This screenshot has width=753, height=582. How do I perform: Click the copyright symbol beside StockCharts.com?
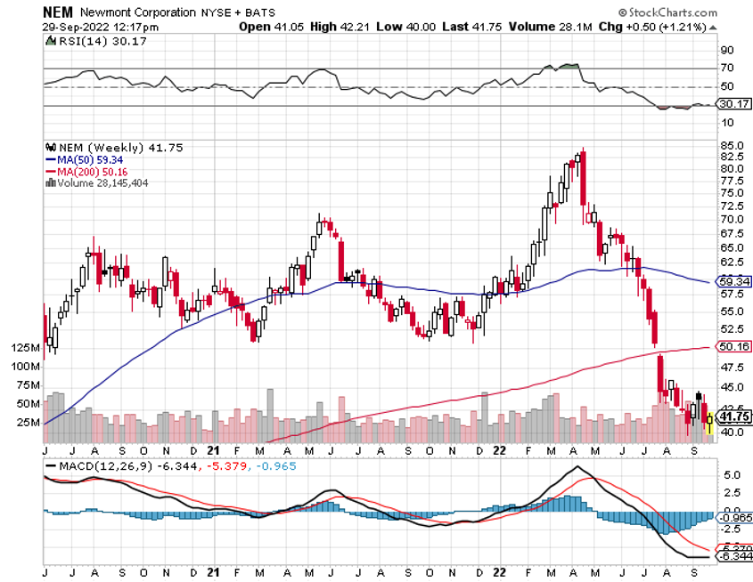[620, 12]
